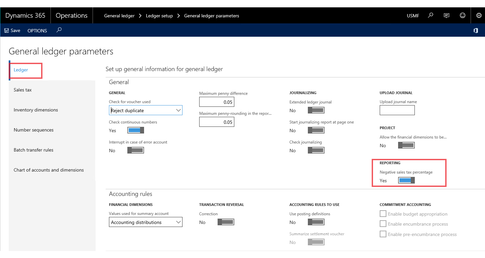Toggle Interrupt in case of error account

coord(136,150)
